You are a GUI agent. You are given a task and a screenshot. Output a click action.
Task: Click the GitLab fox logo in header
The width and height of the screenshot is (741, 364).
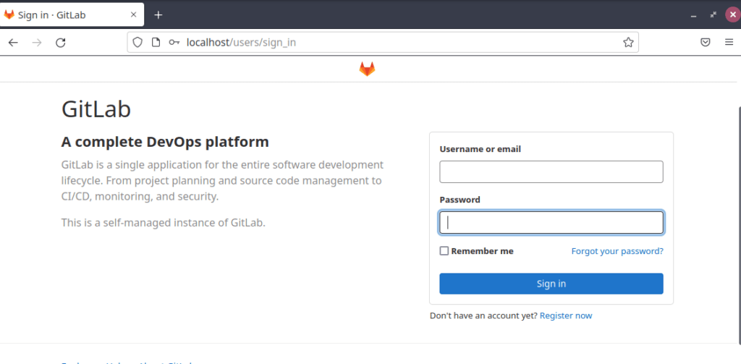367,69
